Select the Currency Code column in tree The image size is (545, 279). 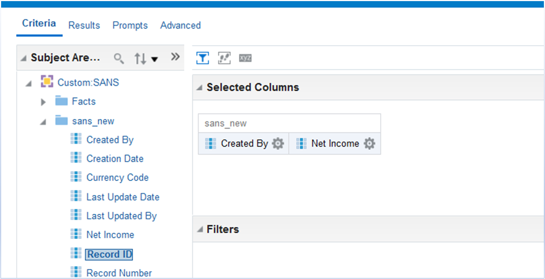point(117,178)
